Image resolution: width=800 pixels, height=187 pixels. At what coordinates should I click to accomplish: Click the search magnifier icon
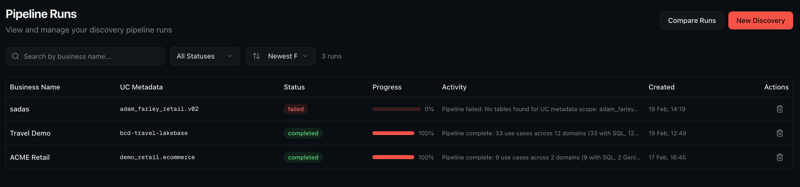click(15, 56)
